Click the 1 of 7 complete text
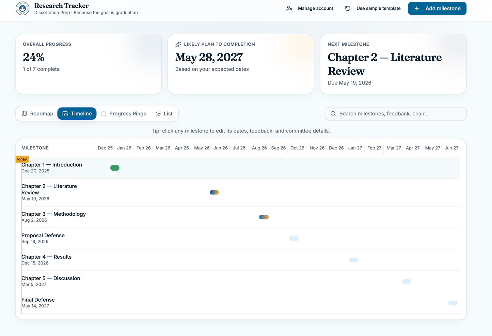Image resolution: width=492 pixels, height=336 pixels. click(x=41, y=69)
